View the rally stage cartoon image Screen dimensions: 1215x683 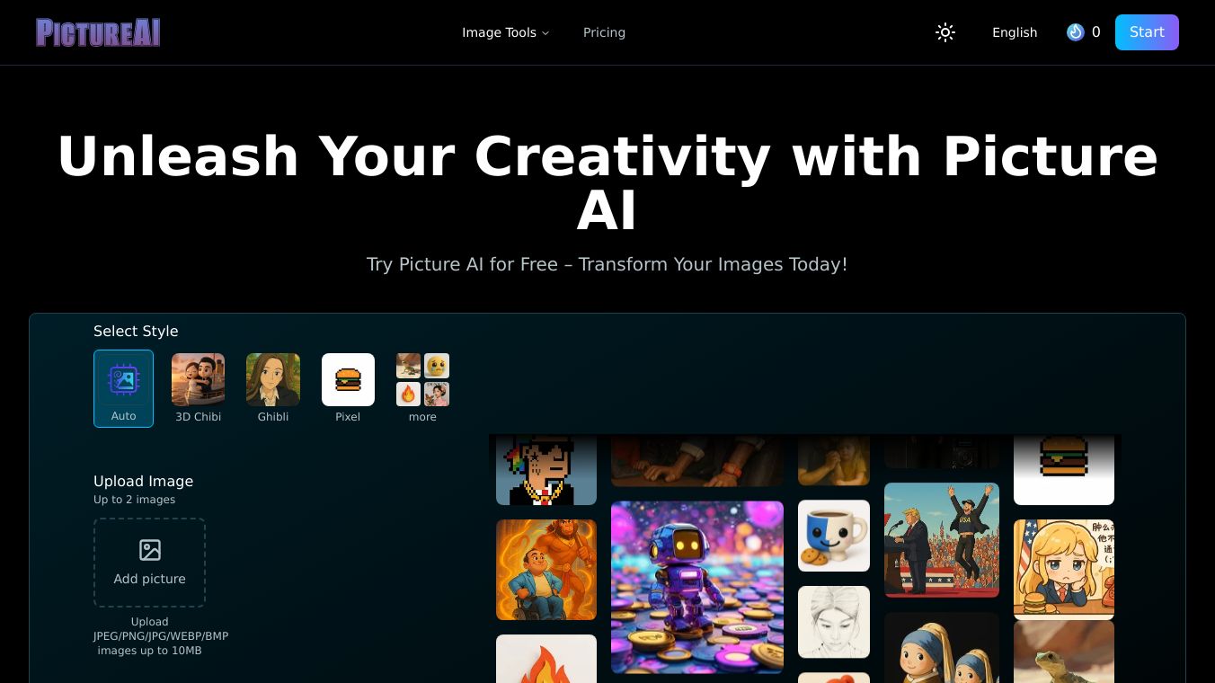942,540
